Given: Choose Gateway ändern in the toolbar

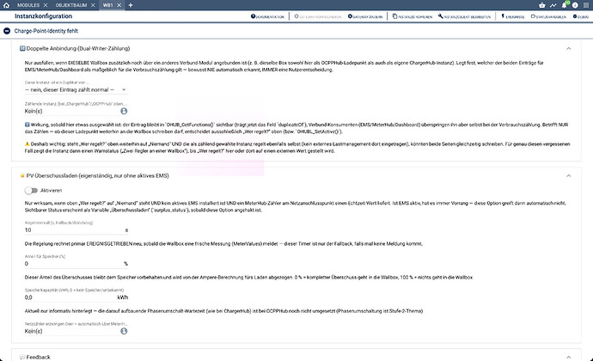Looking at the screenshot, I should point(365,16).
